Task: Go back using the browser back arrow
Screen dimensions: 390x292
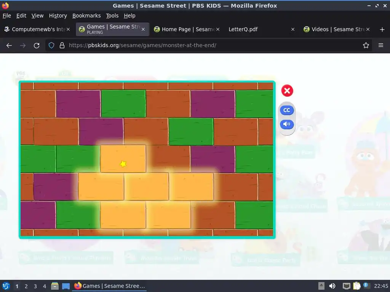Action: (9, 46)
